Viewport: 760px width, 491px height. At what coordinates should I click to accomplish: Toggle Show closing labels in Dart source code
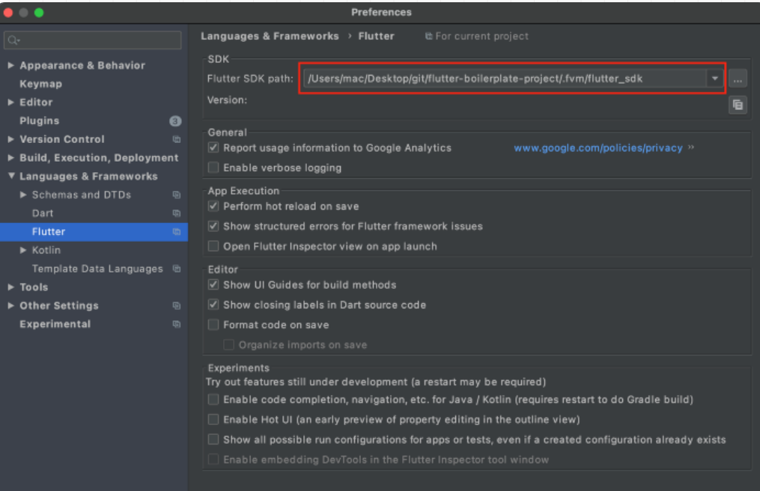tap(213, 305)
